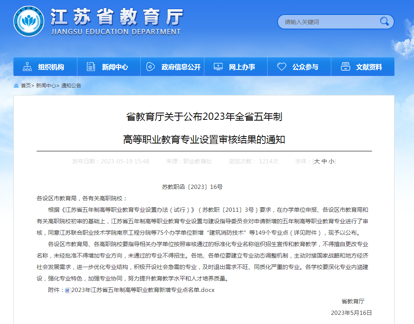Click the 组织机构 organization chart icon
The height and width of the screenshot is (324, 414).
pos(27,67)
